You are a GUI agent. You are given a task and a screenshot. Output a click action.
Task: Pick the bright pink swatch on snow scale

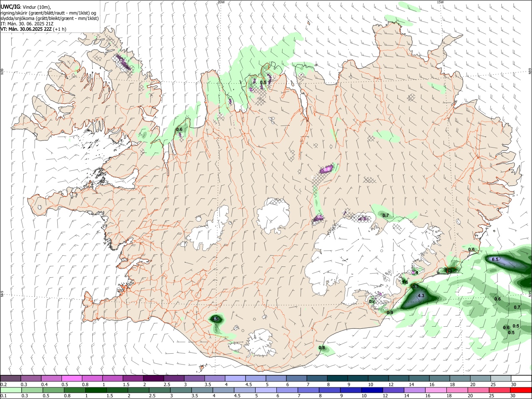click(71, 378)
